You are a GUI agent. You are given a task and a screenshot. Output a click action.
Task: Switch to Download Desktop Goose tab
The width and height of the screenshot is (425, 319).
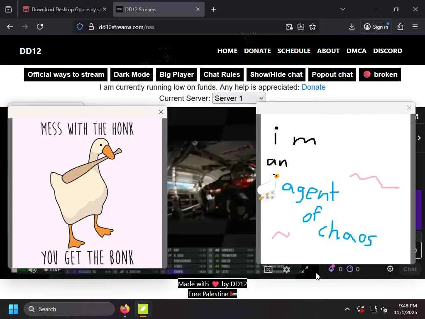[x=65, y=9]
